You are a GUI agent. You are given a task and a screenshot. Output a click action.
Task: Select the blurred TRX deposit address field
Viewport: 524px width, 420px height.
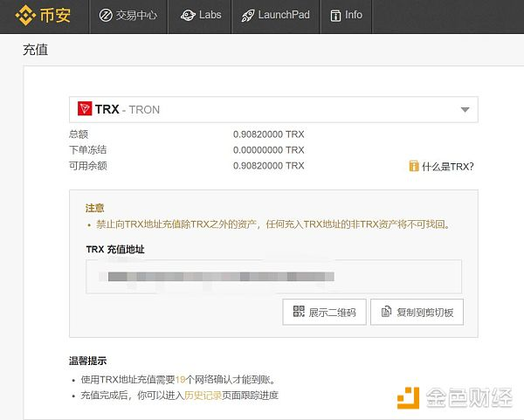pos(273,277)
